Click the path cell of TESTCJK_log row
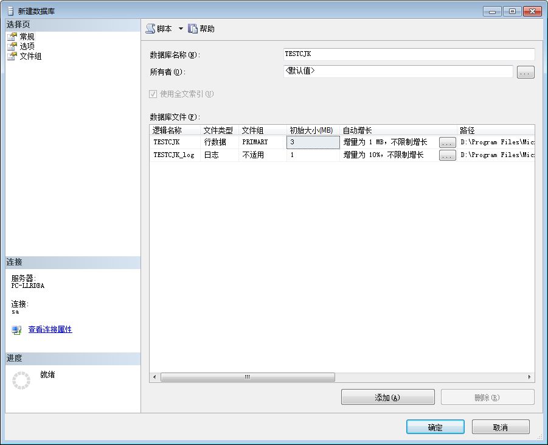Viewport: 548px width, 445px height. coord(496,155)
